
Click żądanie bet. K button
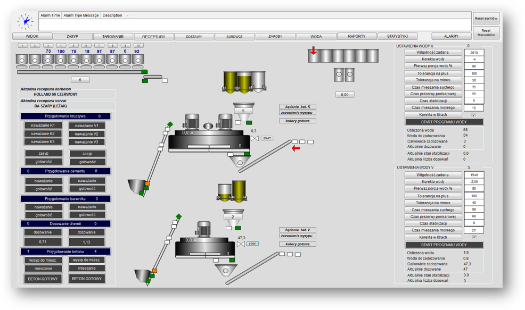(x=298, y=107)
